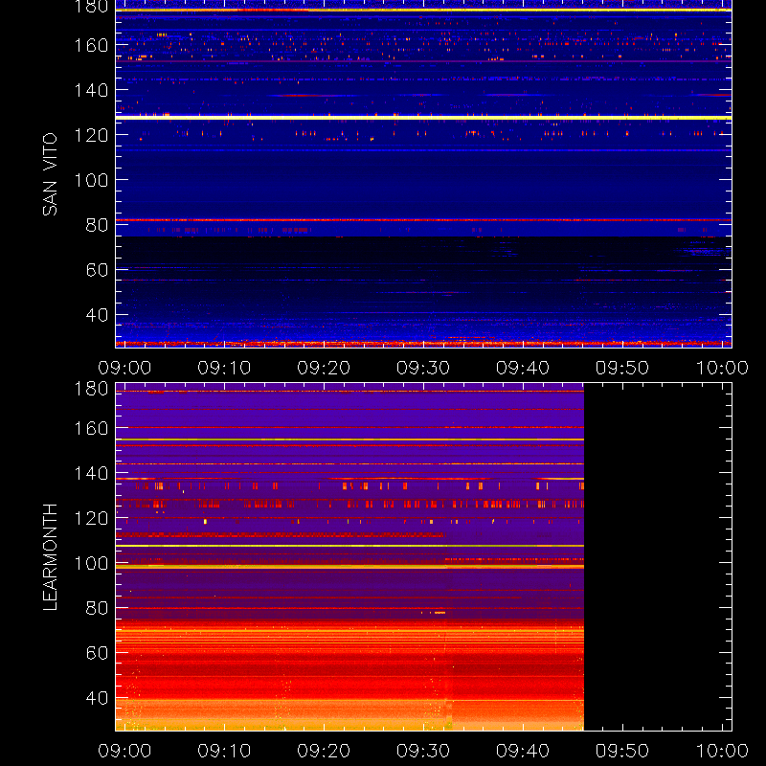Image resolution: width=766 pixels, height=766 pixels.
Task: Click 09:00 time label under San Vito plot
Action: [x=124, y=368]
